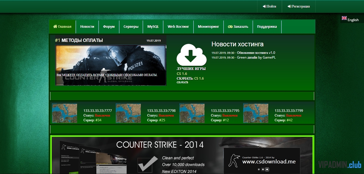The height and width of the screenshot is (174, 364).
Task: Click the cloud download icon
Action: pyautogui.click(x=191, y=55)
